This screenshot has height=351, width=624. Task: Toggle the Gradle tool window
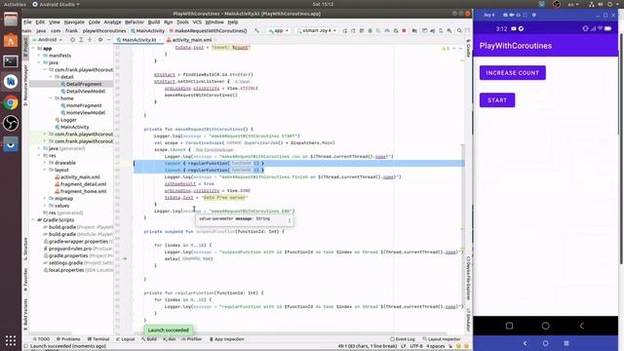(468, 48)
